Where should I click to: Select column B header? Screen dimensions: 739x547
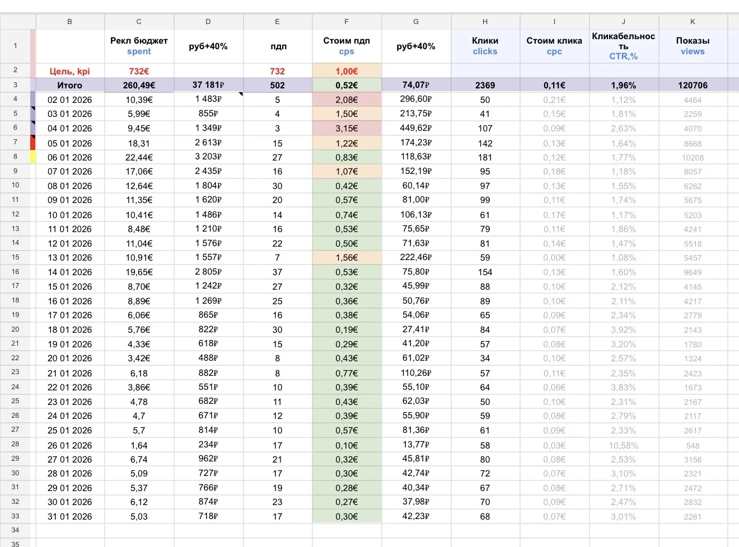(70, 21)
